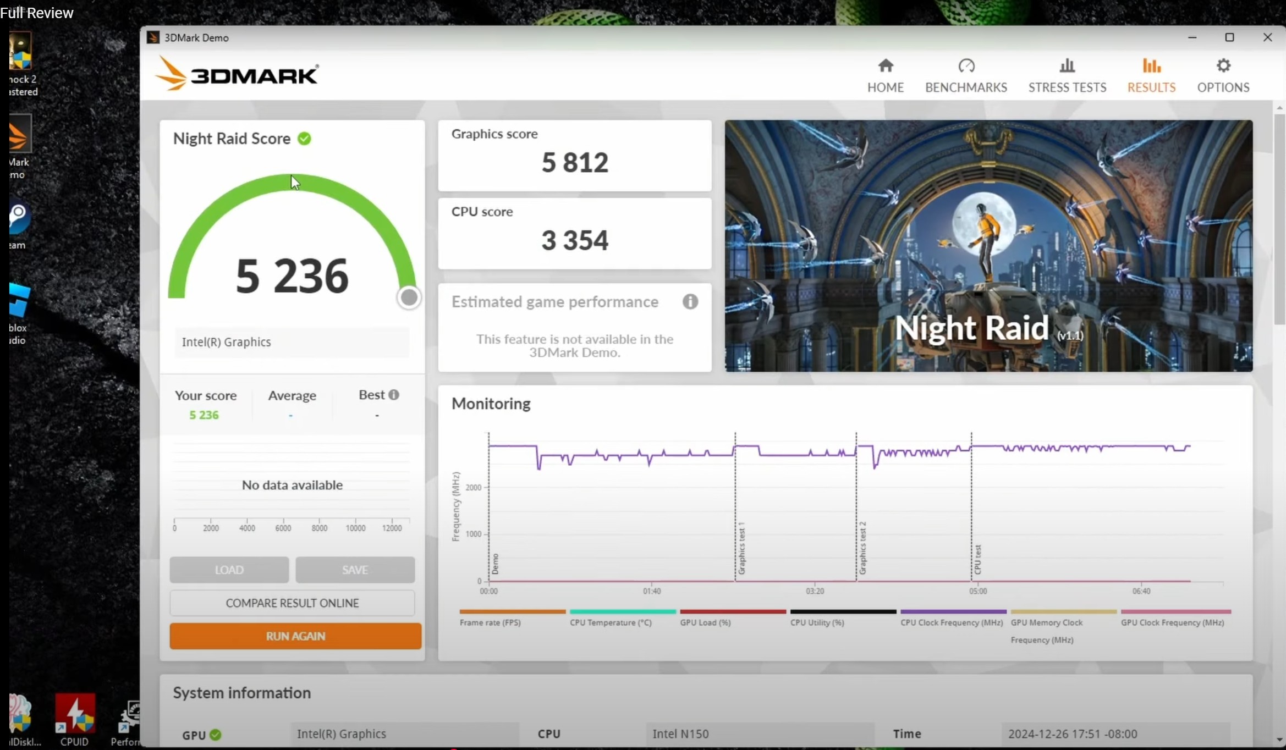Click the Your score value 5 236
The image size is (1286, 750).
tap(204, 415)
